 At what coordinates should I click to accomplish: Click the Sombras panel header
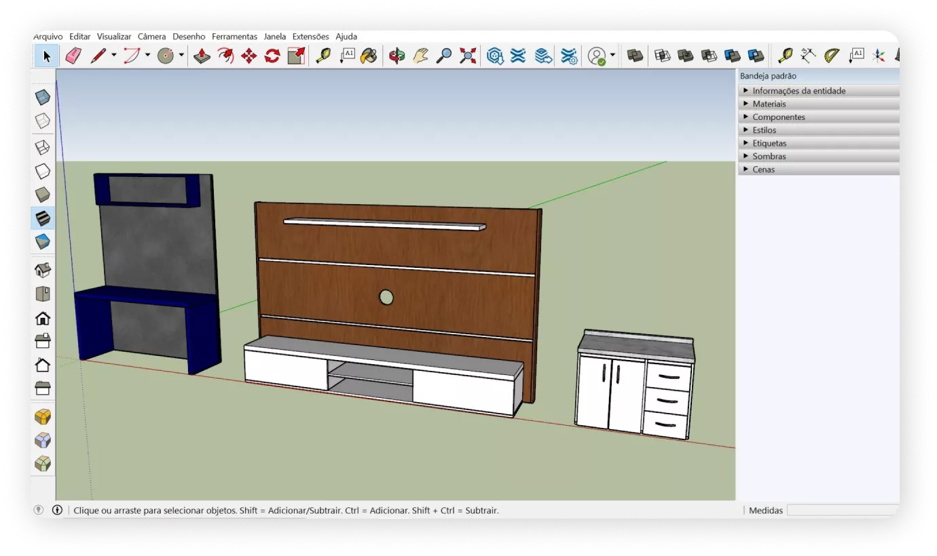pyautogui.click(x=769, y=156)
